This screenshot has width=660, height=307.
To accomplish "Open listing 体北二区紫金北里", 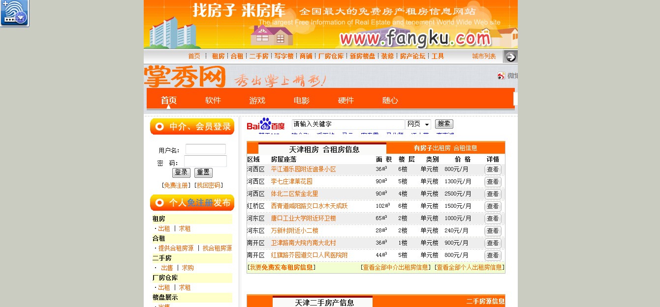I will (x=294, y=194).
